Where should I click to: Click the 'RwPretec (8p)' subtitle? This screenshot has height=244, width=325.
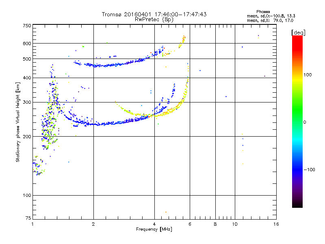pyautogui.click(x=154, y=20)
